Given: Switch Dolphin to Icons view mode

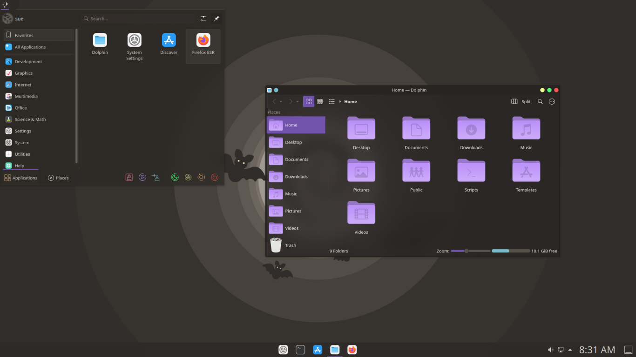Looking at the screenshot, I should (x=309, y=102).
